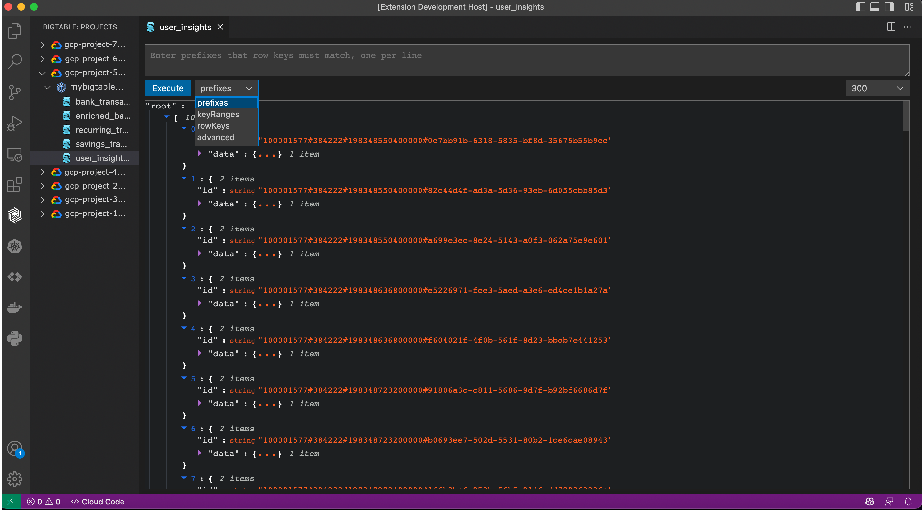Open the Remote Explorer view

coord(15,154)
